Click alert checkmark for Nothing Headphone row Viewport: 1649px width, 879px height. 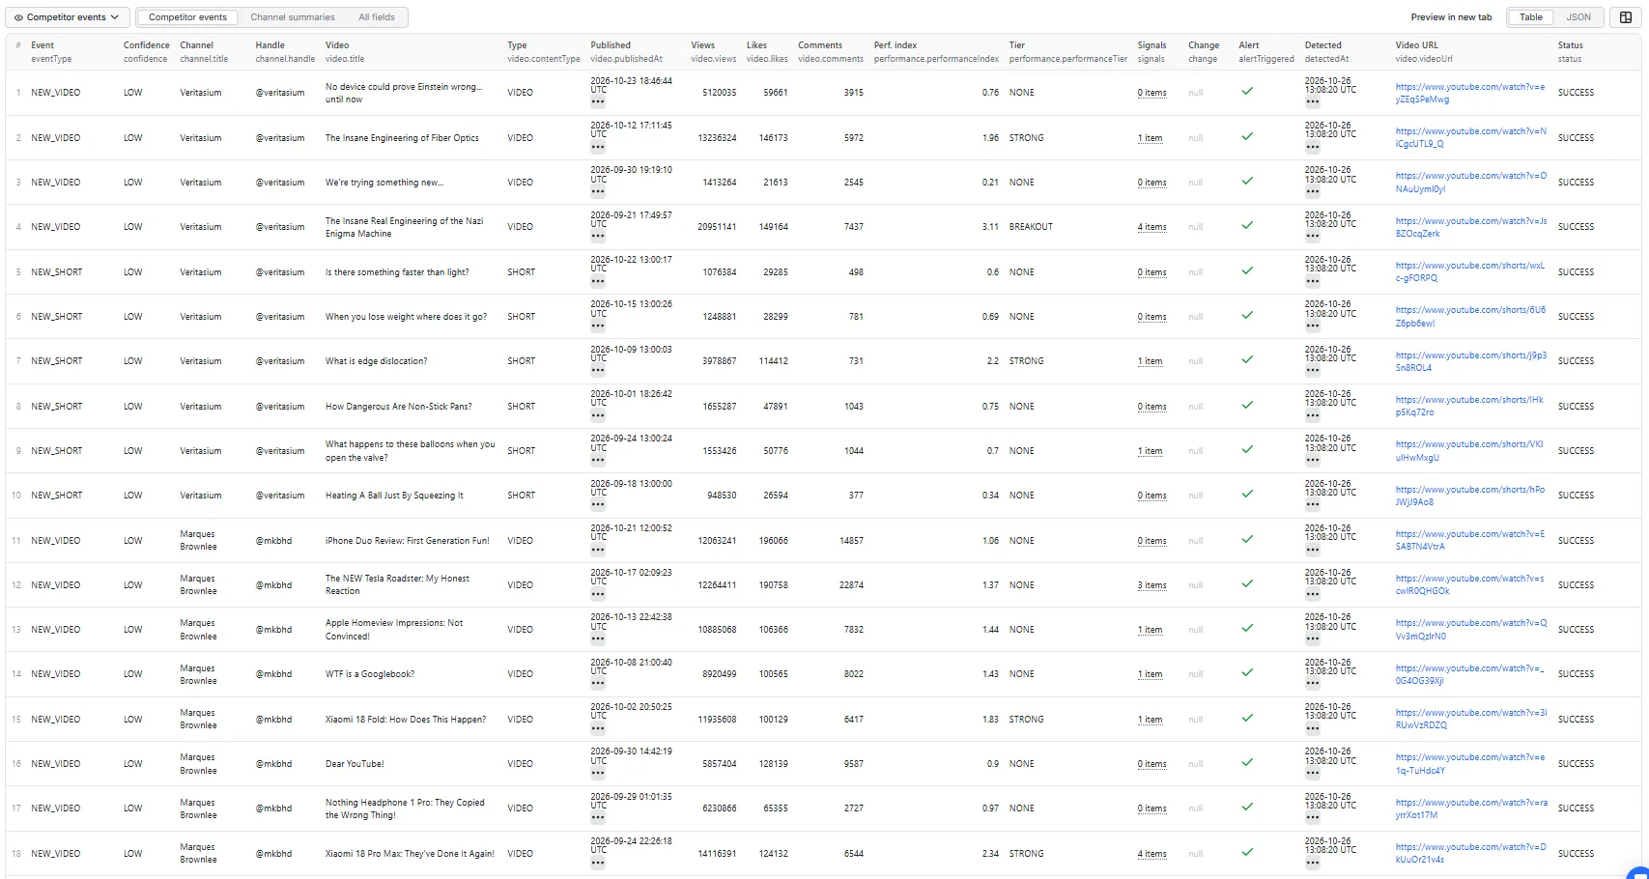click(1247, 807)
